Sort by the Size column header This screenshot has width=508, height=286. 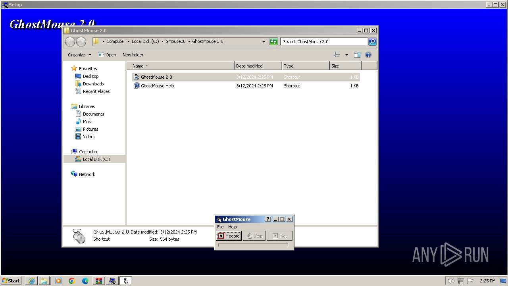pyautogui.click(x=345, y=66)
